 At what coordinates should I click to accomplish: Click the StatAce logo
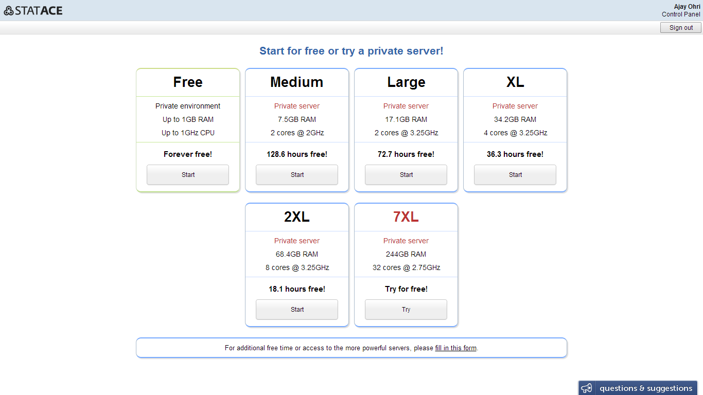pos(33,10)
